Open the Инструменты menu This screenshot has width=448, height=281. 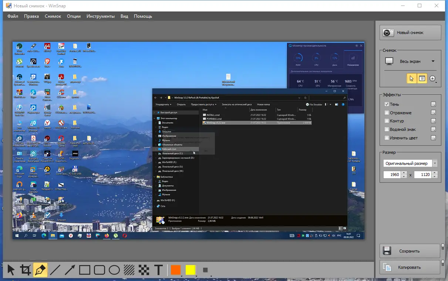click(x=100, y=16)
